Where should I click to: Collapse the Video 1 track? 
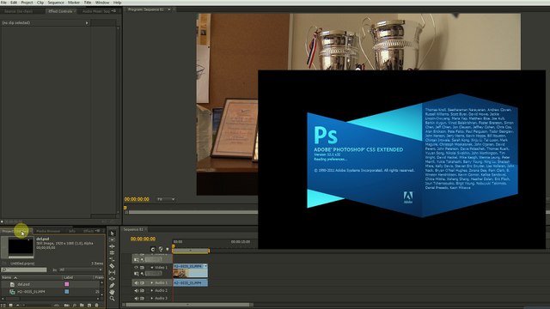click(152, 267)
